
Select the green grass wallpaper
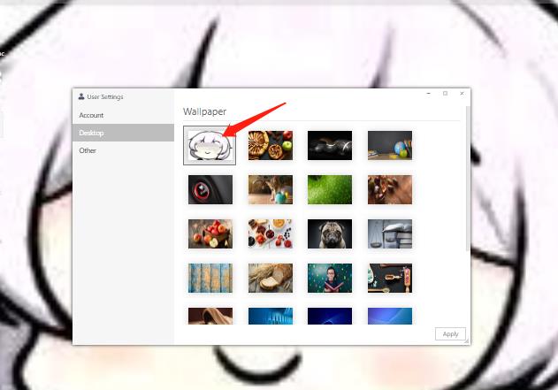(330, 189)
